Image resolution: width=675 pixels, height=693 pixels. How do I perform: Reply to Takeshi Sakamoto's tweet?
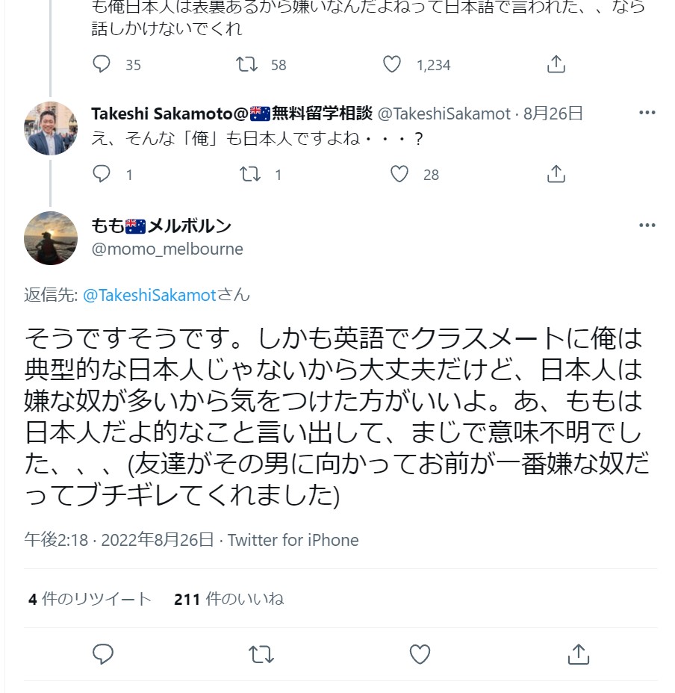(x=102, y=175)
